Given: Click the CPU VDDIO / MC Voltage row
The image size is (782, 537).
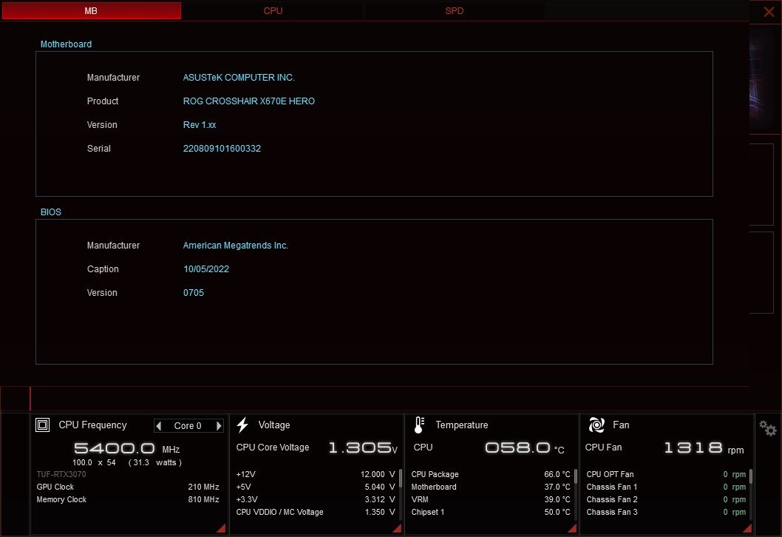Looking at the screenshot, I should pos(315,512).
